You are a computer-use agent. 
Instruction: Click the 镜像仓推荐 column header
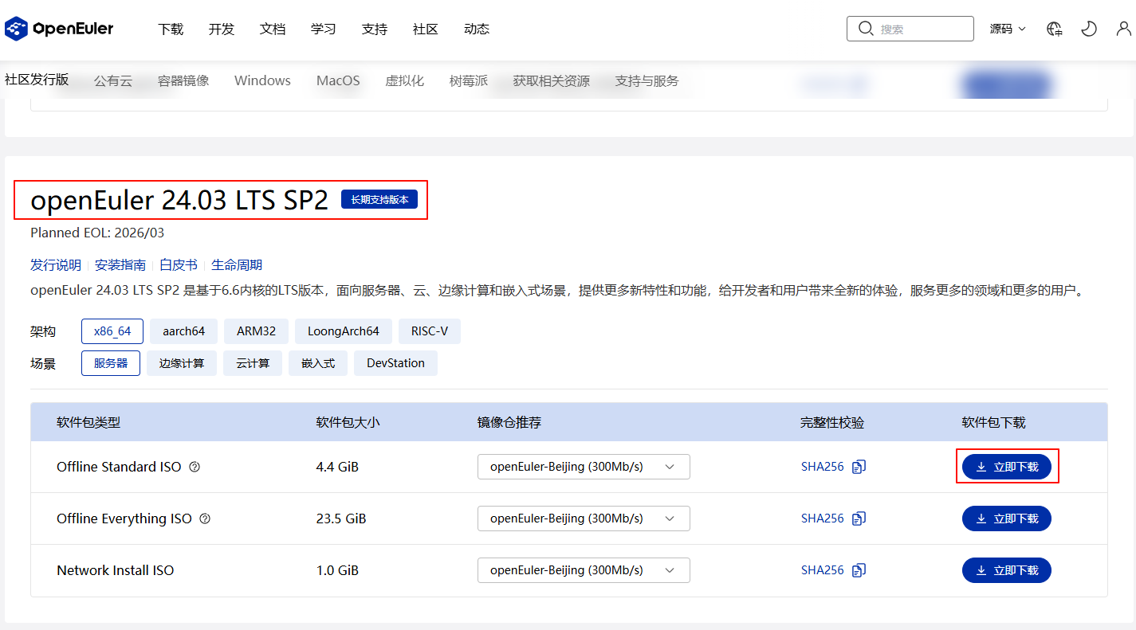pyautogui.click(x=509, y=422)
